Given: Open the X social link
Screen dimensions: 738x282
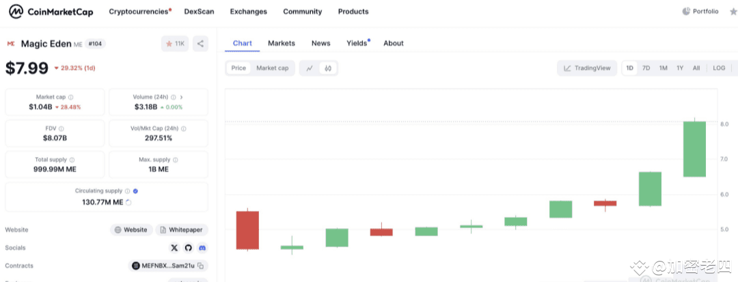Looking at the screenshot, I should coord(175,248).
